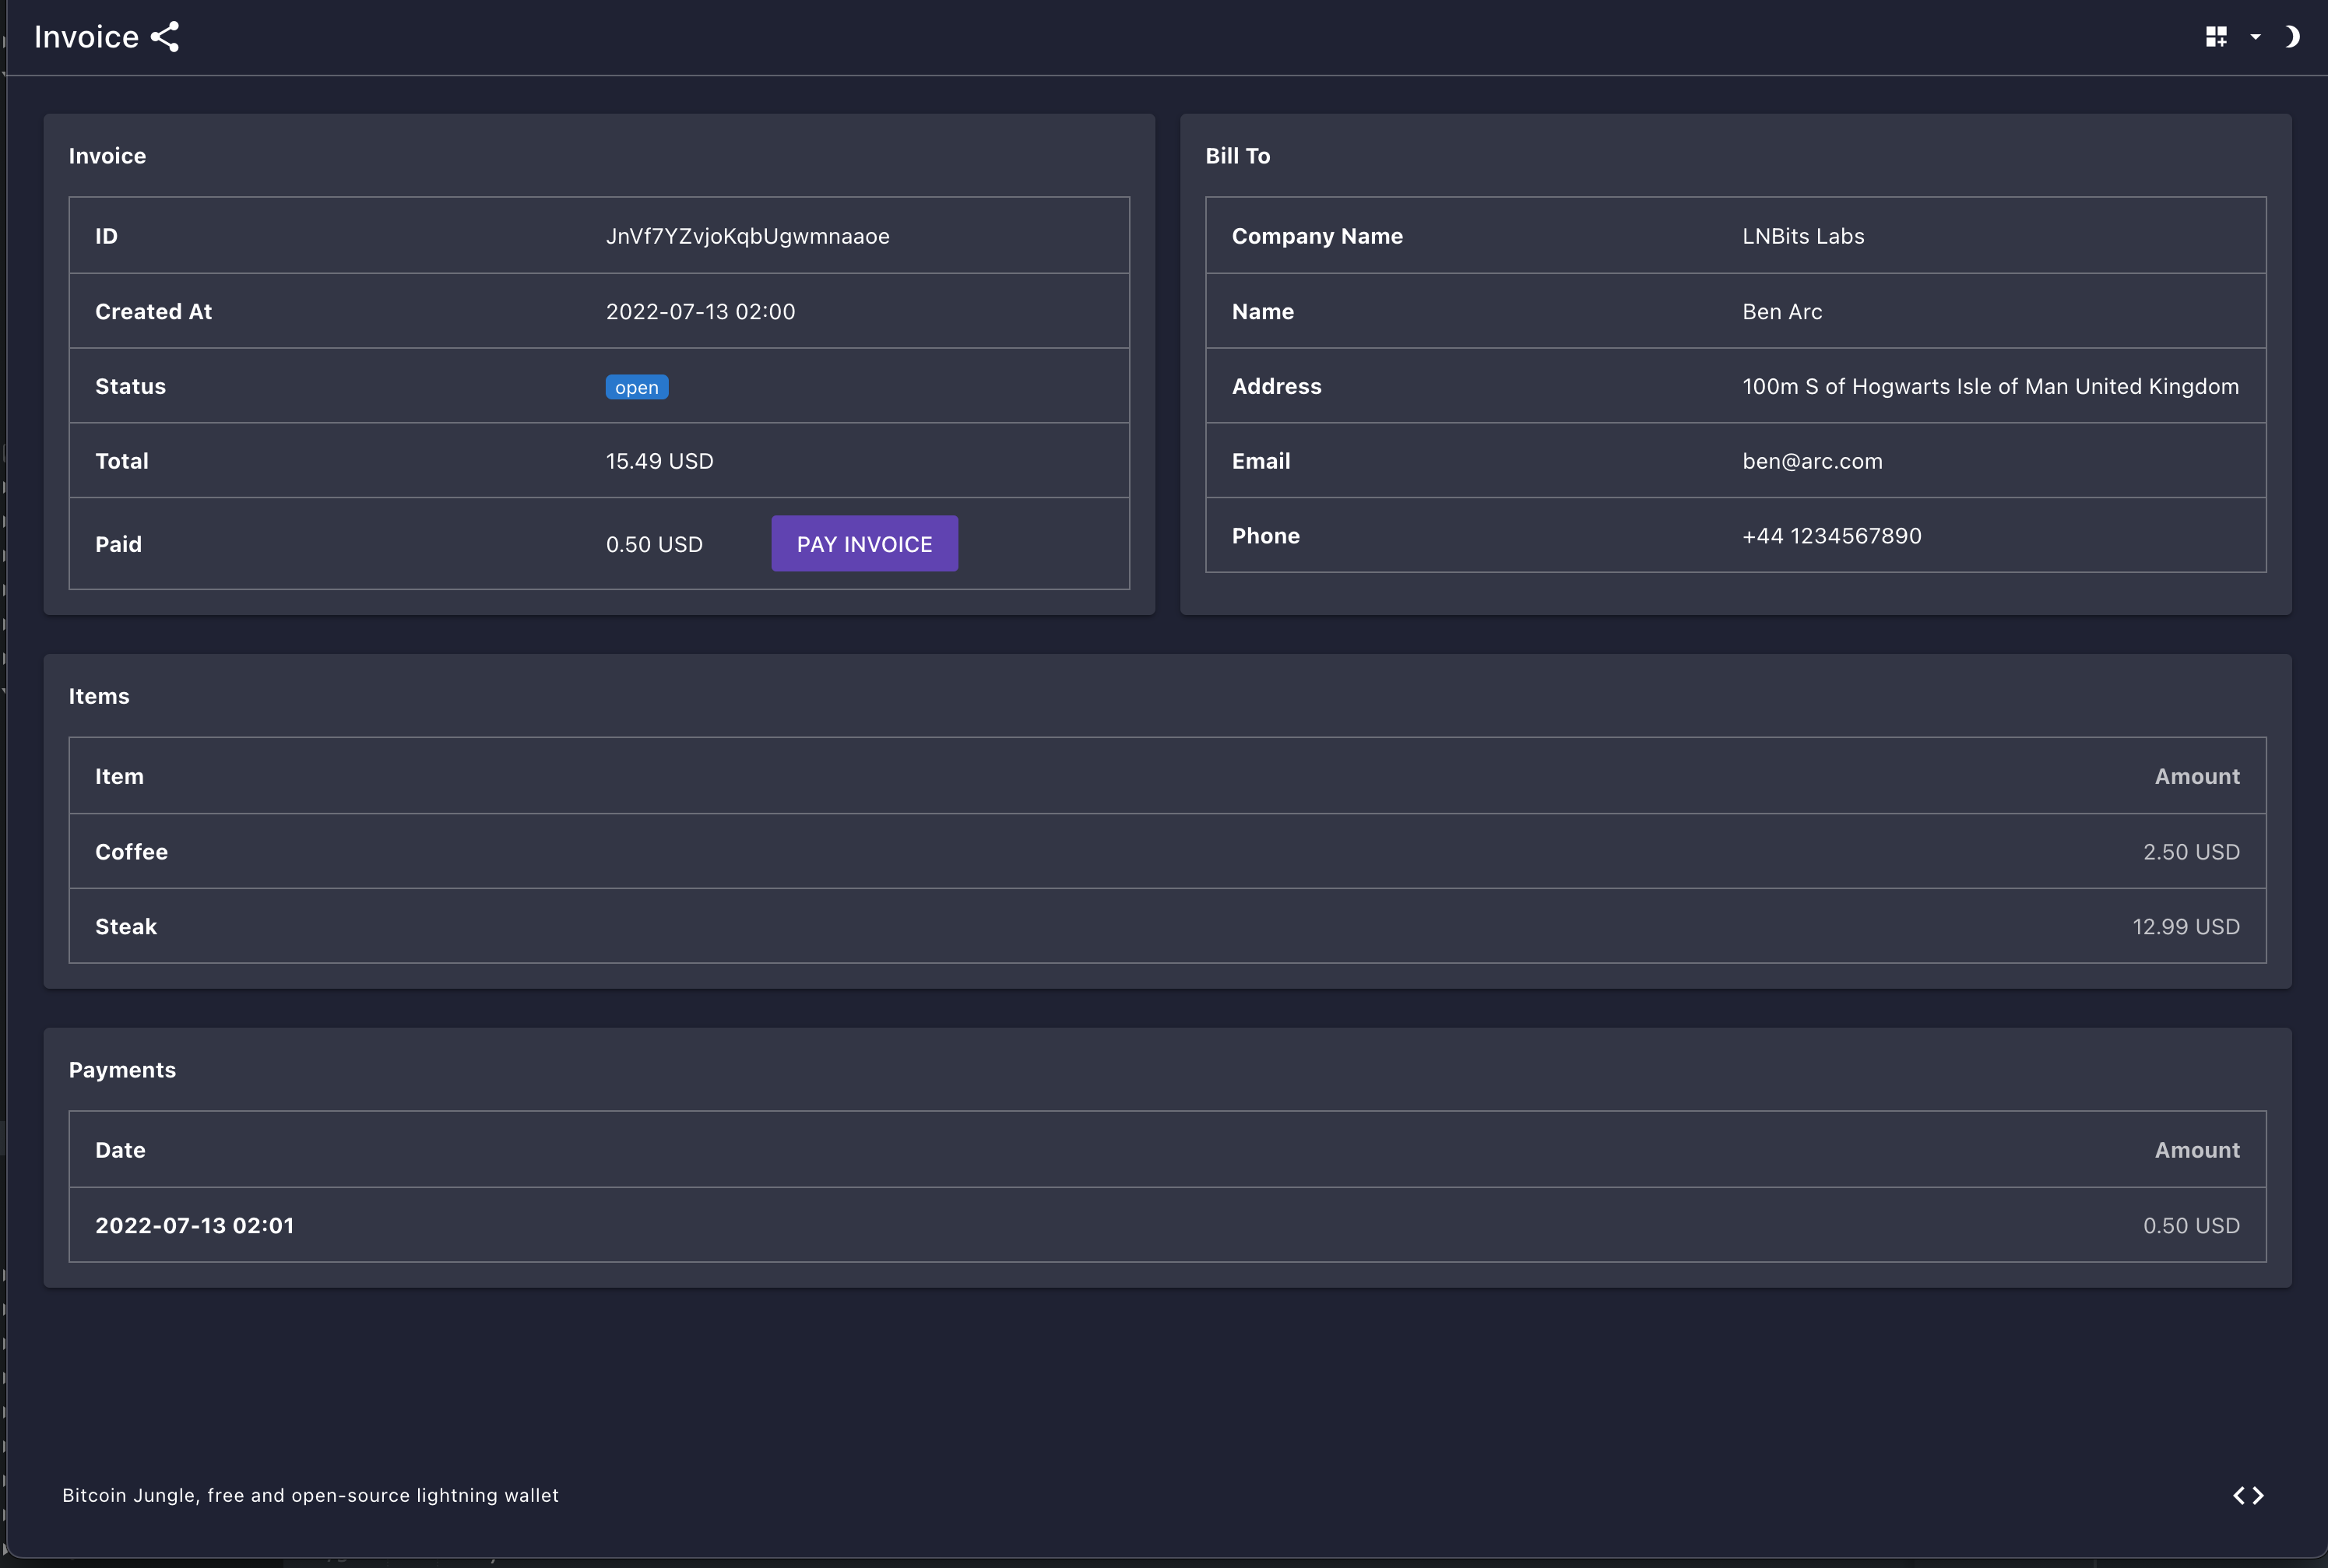This screenshot has height=1568, width=2328.
Task: Click the Item column header
Action: coord(119,776)
